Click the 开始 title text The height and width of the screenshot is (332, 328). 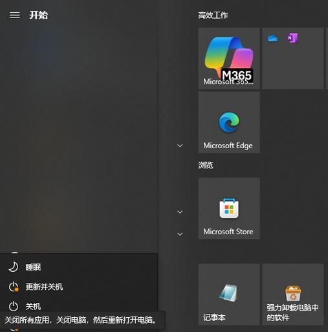coord(39,16)
